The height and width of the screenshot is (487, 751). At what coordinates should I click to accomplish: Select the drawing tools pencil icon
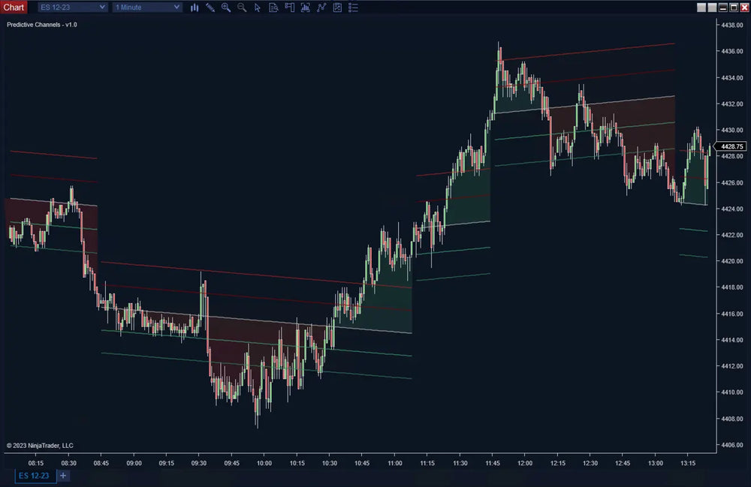210,8
